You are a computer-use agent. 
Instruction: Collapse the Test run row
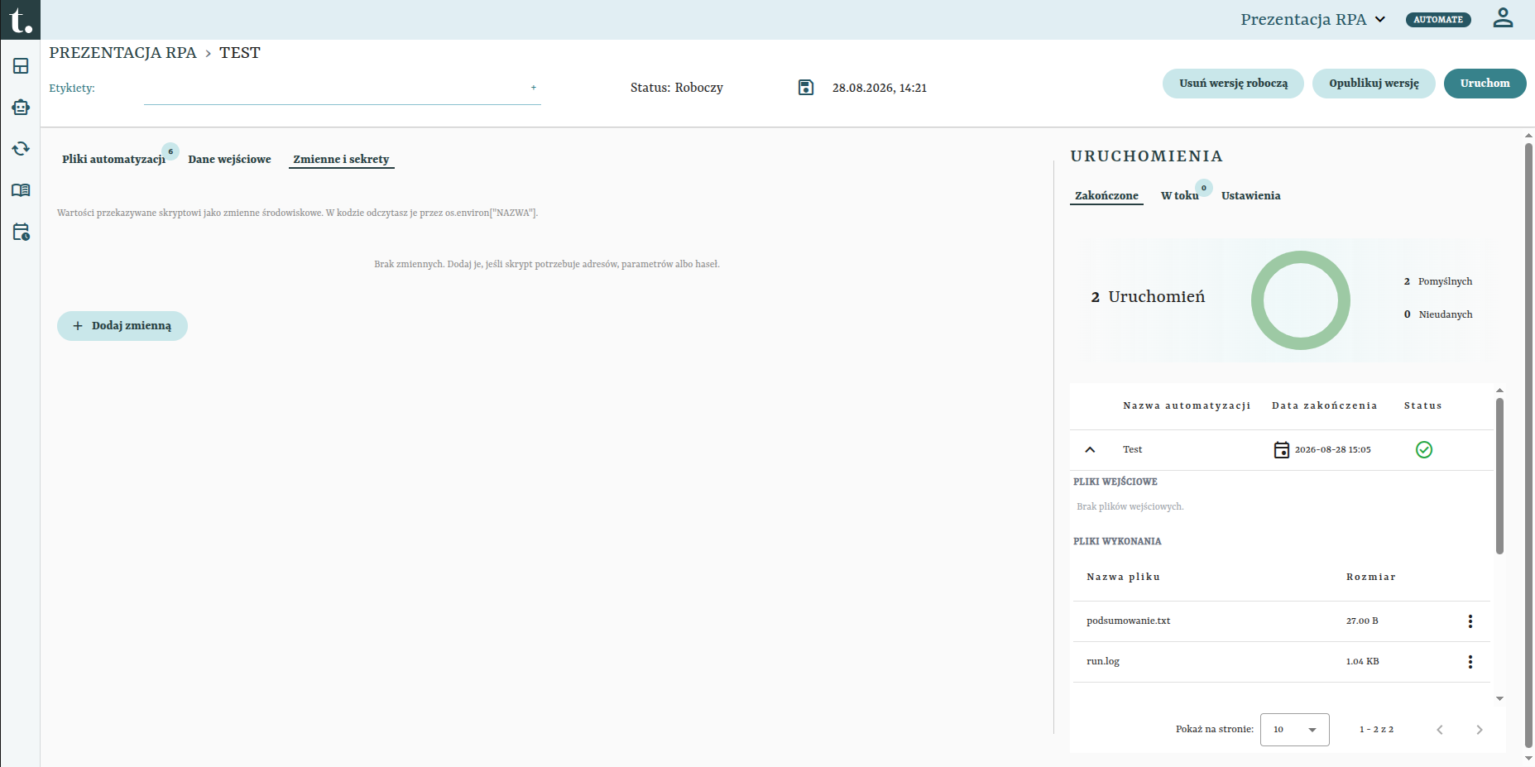(1090, 449)
